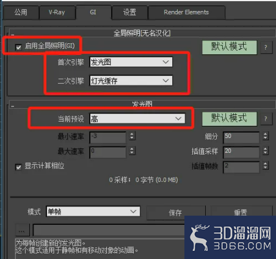Open the 设置 tab
Viewport: 276px width, 259px height.
coord(129,12)
